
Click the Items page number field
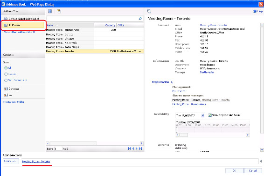[x=58, y=149]
